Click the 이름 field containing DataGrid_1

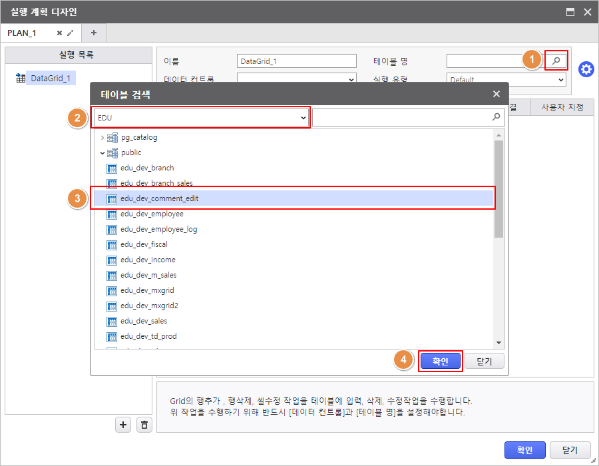click(x=296, y=61)
